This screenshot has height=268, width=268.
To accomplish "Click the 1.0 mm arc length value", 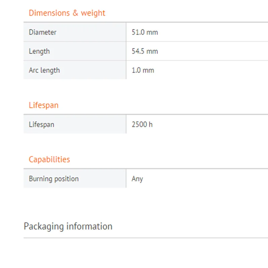I will (x=143, y=70).
